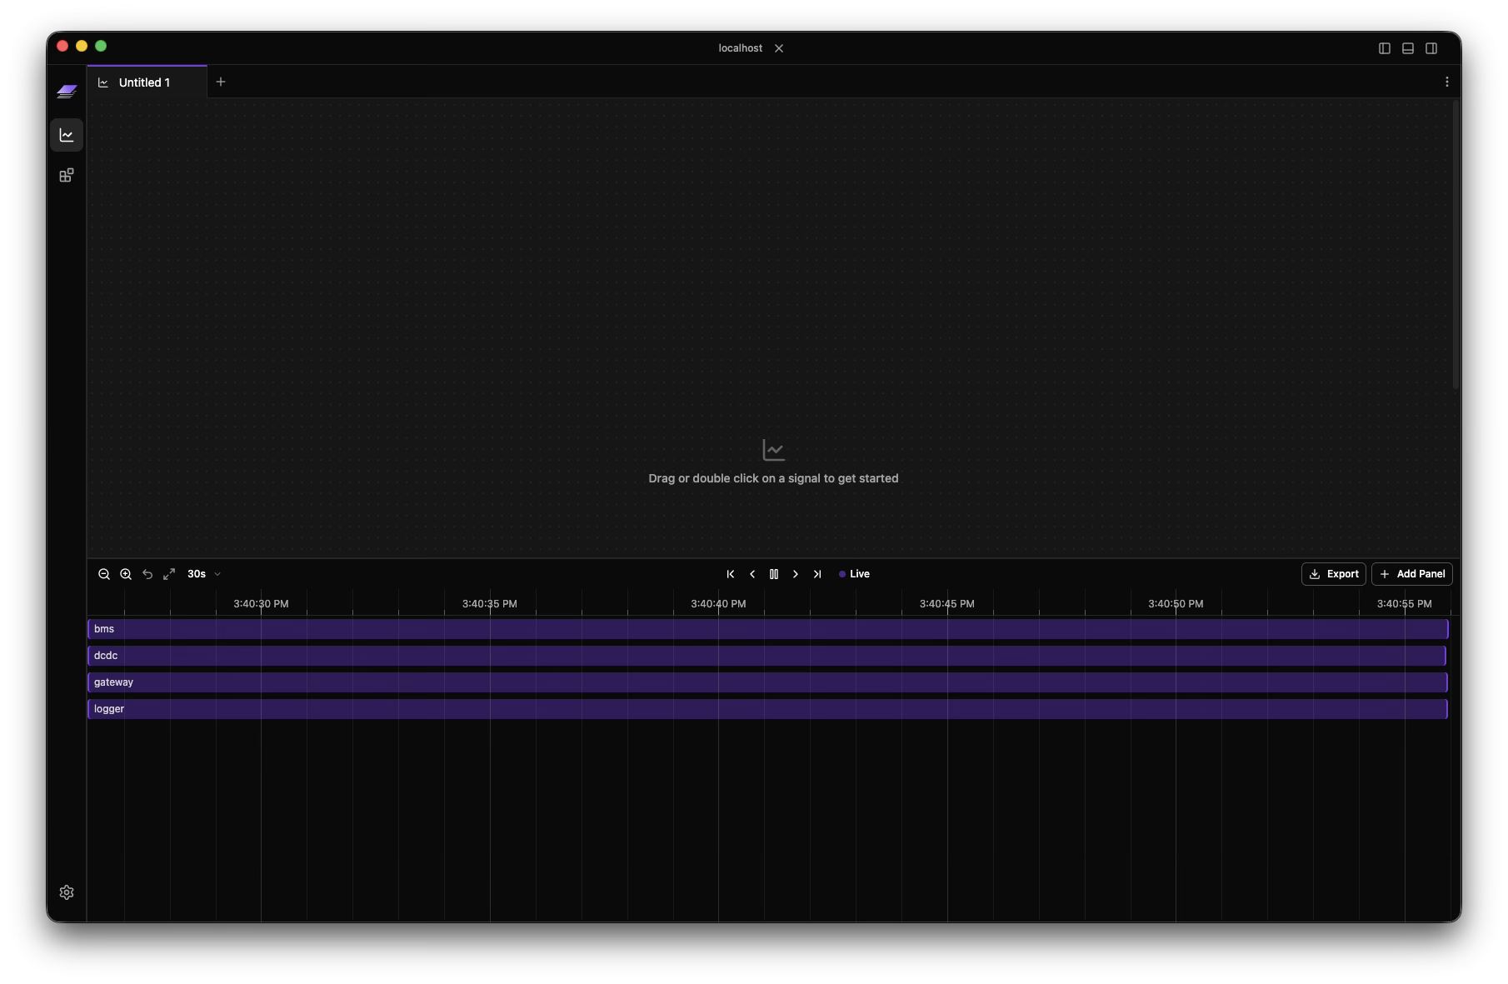This screenshot has width=1508, height=984.
Task: Open the extensions panel in left sidebar
Action: coord(67,175)
